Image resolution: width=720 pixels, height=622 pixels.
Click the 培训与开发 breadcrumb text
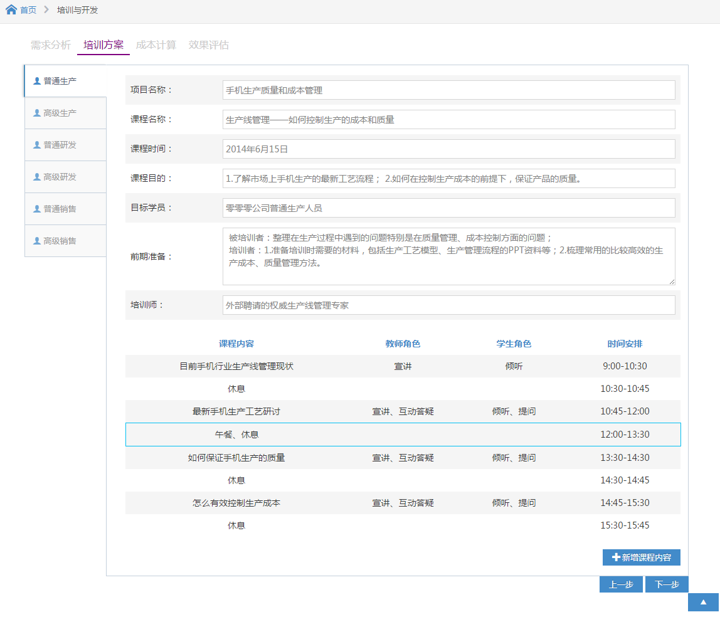pos(78,10)
